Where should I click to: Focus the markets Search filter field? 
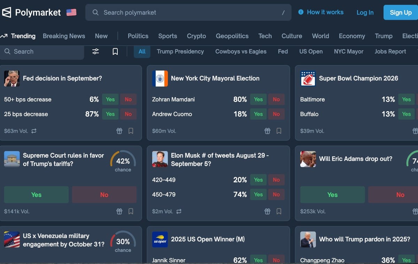coord(42,51)
